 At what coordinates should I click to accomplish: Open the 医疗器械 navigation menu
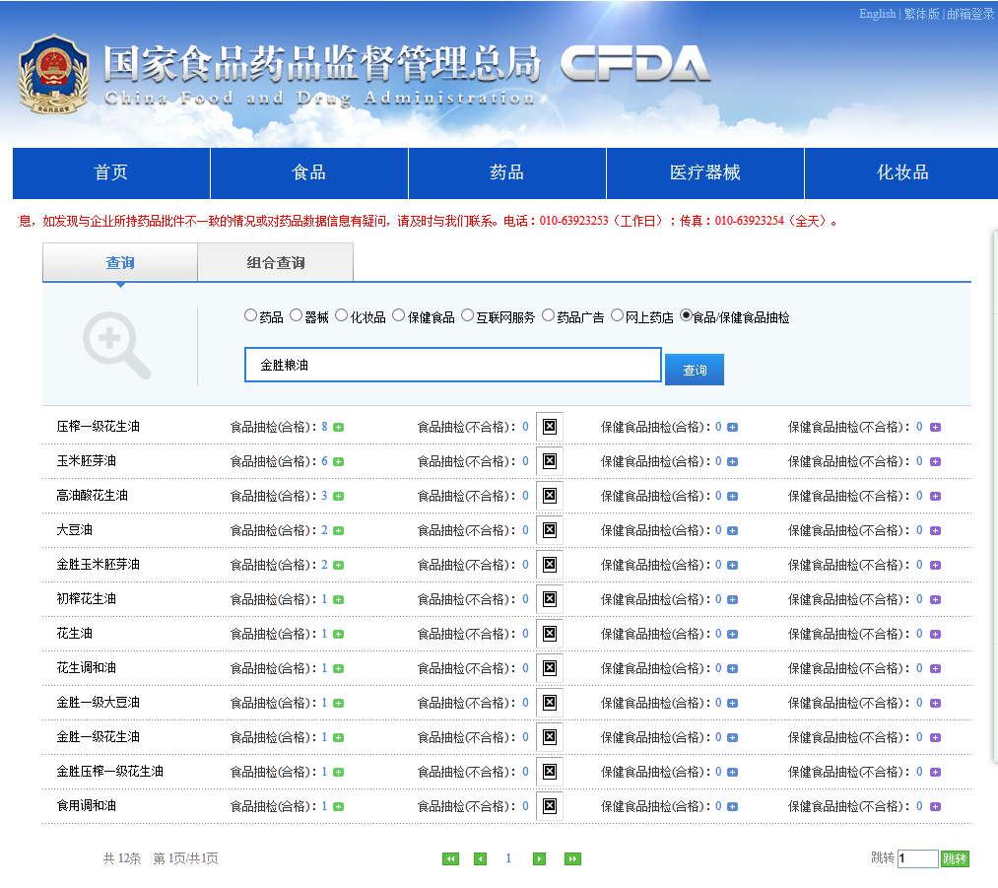point(705,173)
